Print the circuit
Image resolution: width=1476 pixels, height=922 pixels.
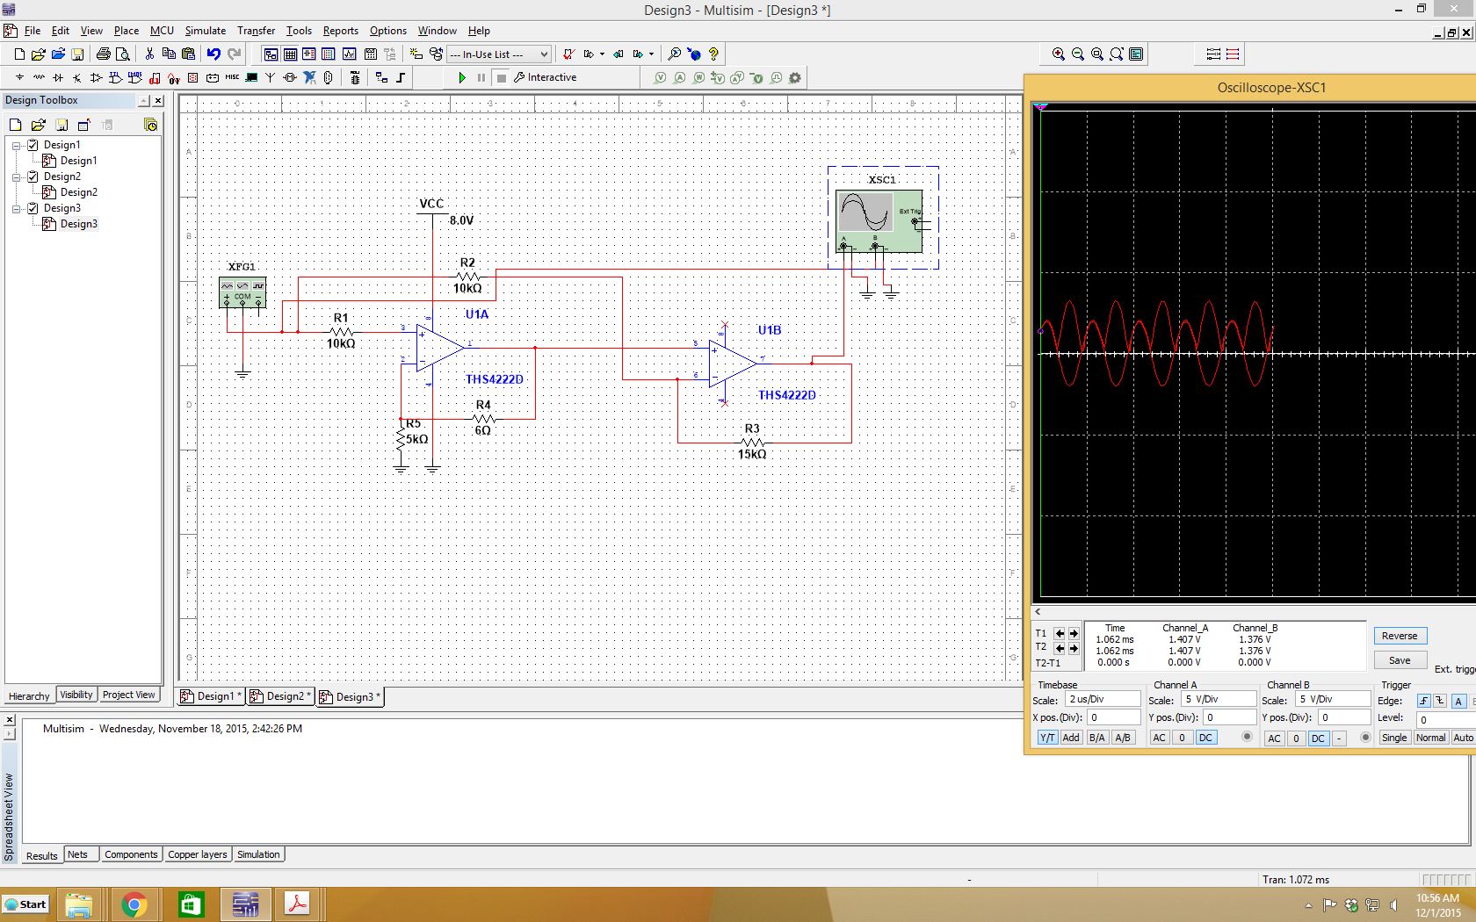pyautogui.click(x=104, y=54)
